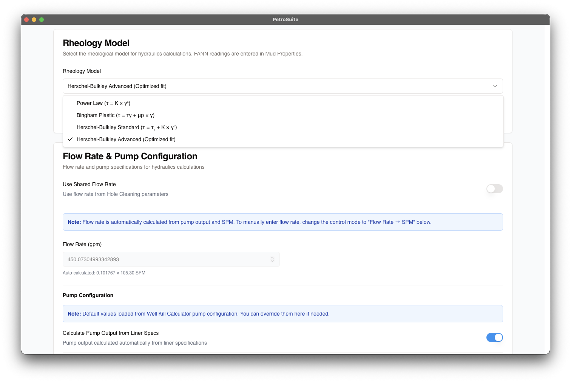Click the PetroSuite title bar
Viewport: 571px width, 382px height.
click(x=285, y=19)
